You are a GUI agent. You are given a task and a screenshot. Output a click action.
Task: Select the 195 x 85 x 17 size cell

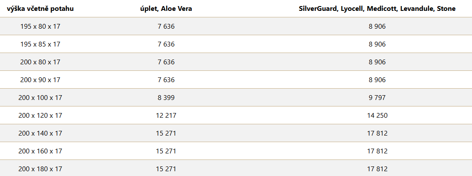click(x=40, y=44)
